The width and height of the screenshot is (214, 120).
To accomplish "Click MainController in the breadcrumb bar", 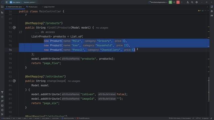I will (x=68, y=118).
